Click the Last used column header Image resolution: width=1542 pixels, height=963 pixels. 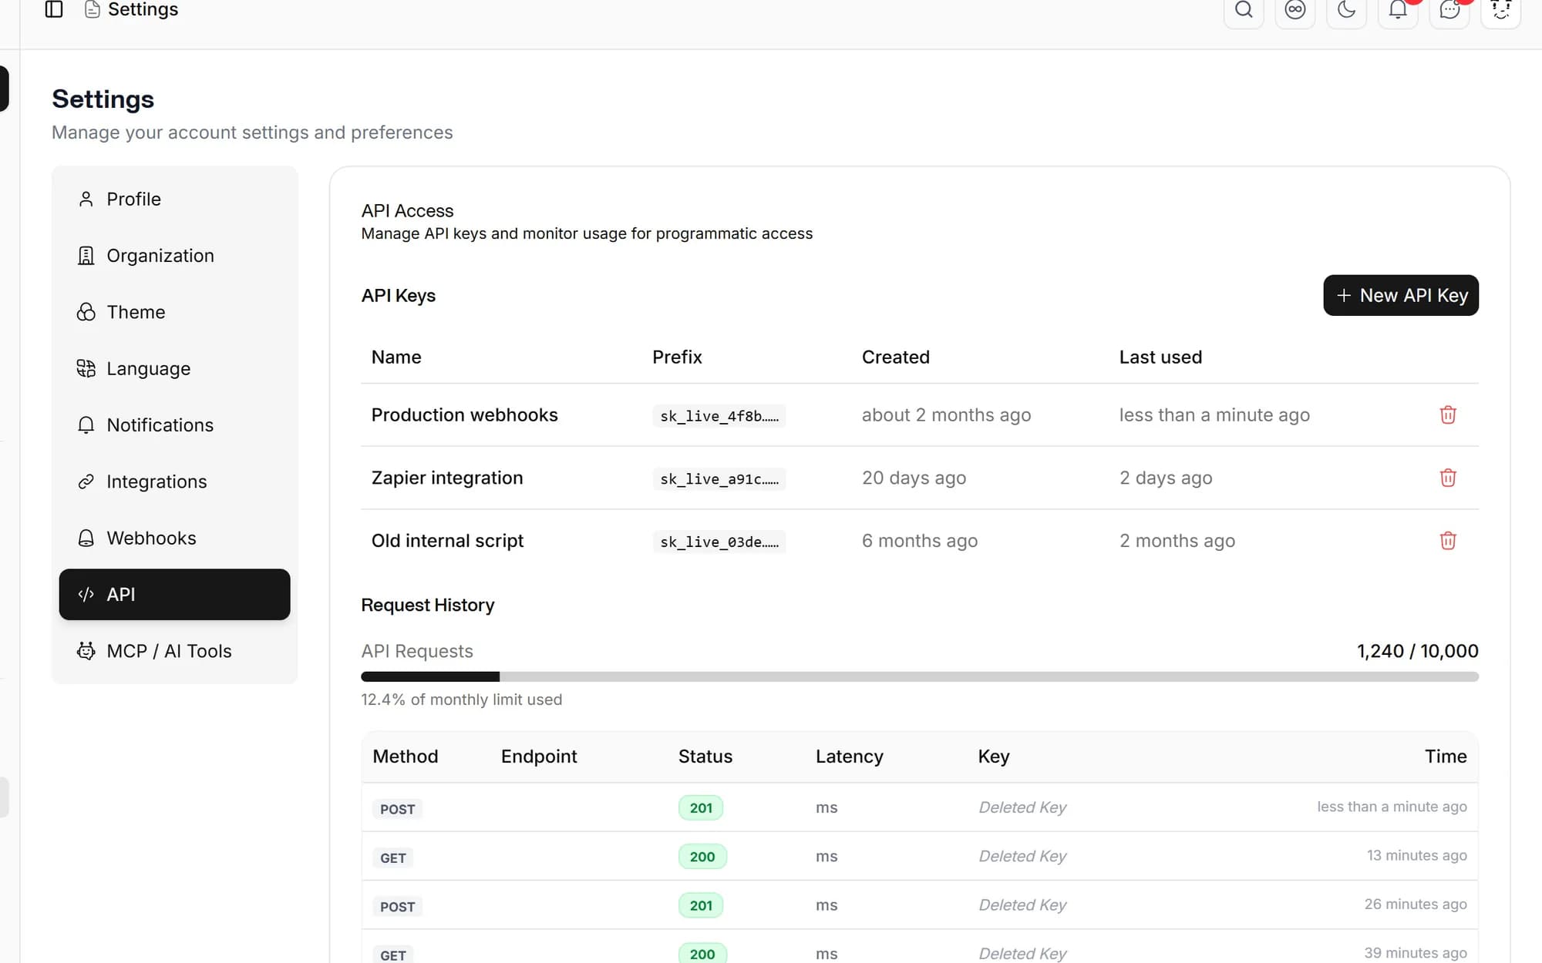click(1160, 357)
